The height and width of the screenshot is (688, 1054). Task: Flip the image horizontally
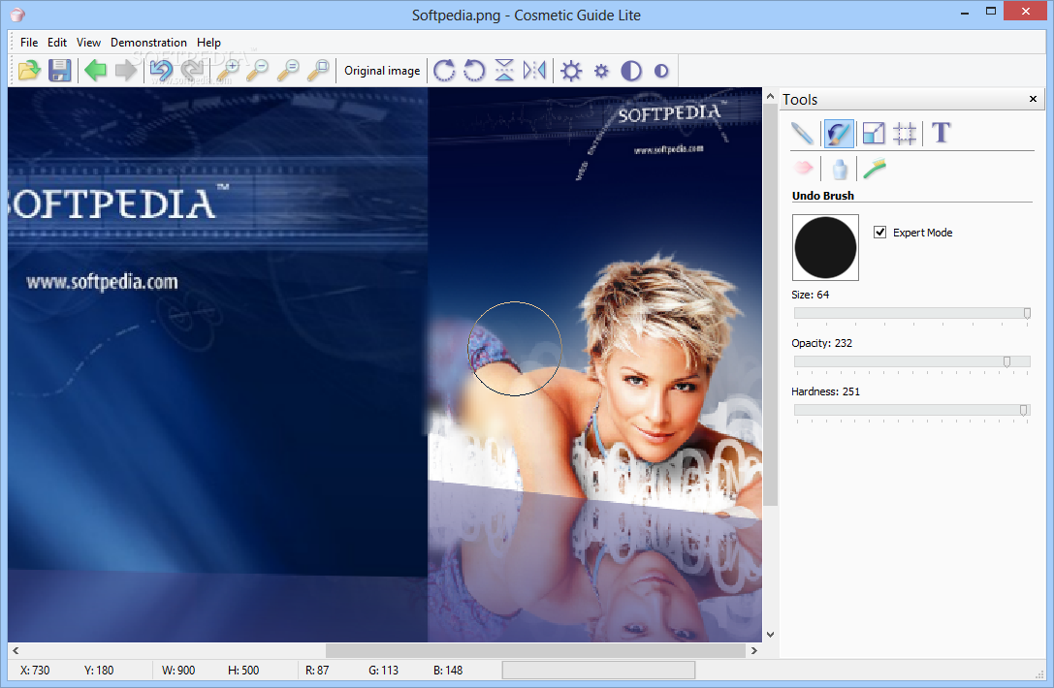tap(534, 70)
